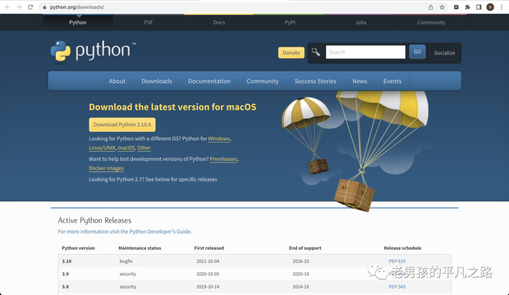
Task: Follow the Other platforms link
Action: pyautogui.click(x=144, y=147)
